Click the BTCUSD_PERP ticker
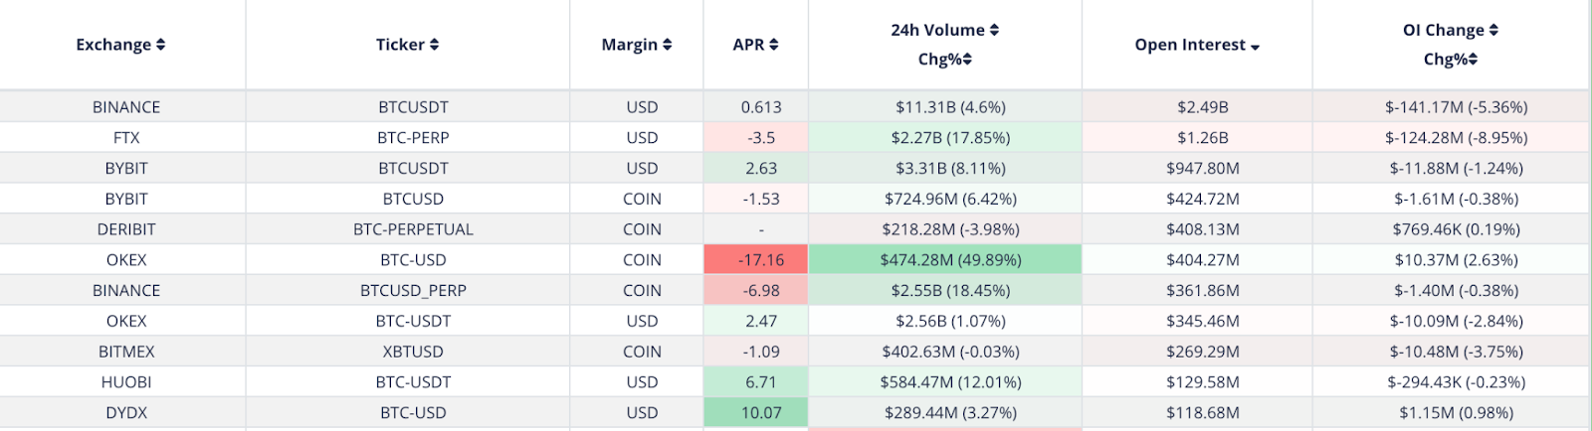Image resolution: width=1592 pixels, height=431 pixels. pyautogui.click(x=413, y=291)
